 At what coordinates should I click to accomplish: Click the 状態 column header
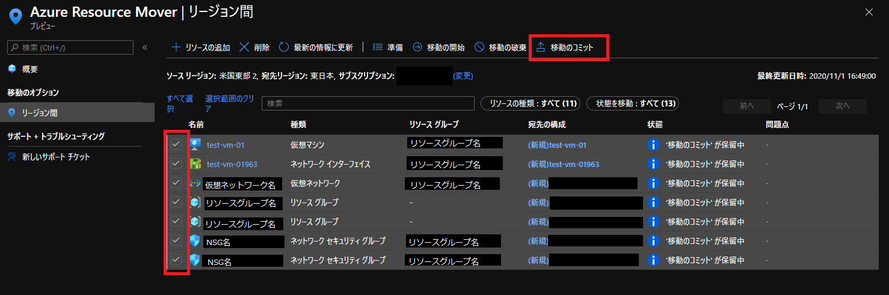pos(655,124)
